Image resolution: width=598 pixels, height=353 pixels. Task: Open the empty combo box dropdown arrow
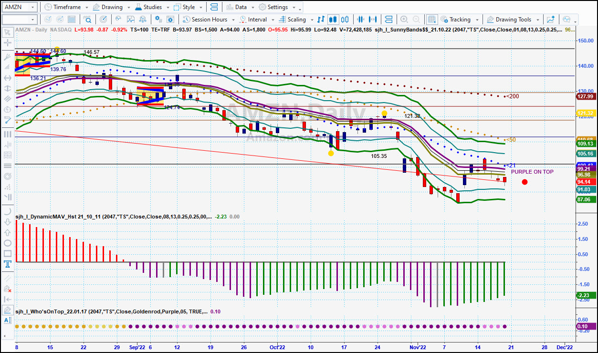[x=32, y=20]
